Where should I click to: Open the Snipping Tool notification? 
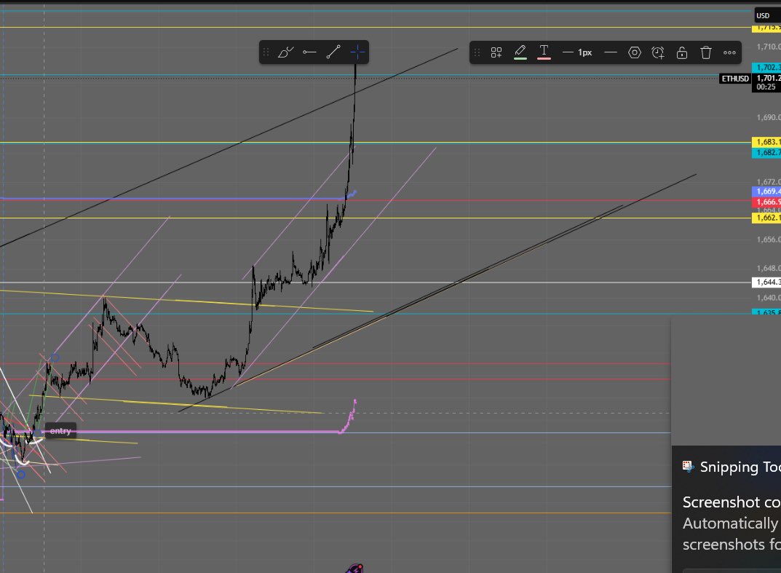(x=726, y=509)
